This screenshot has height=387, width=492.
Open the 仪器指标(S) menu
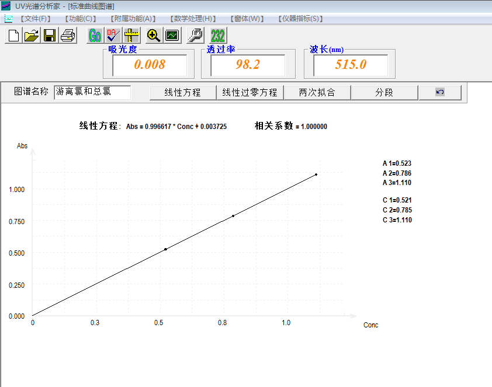point(301,19)
